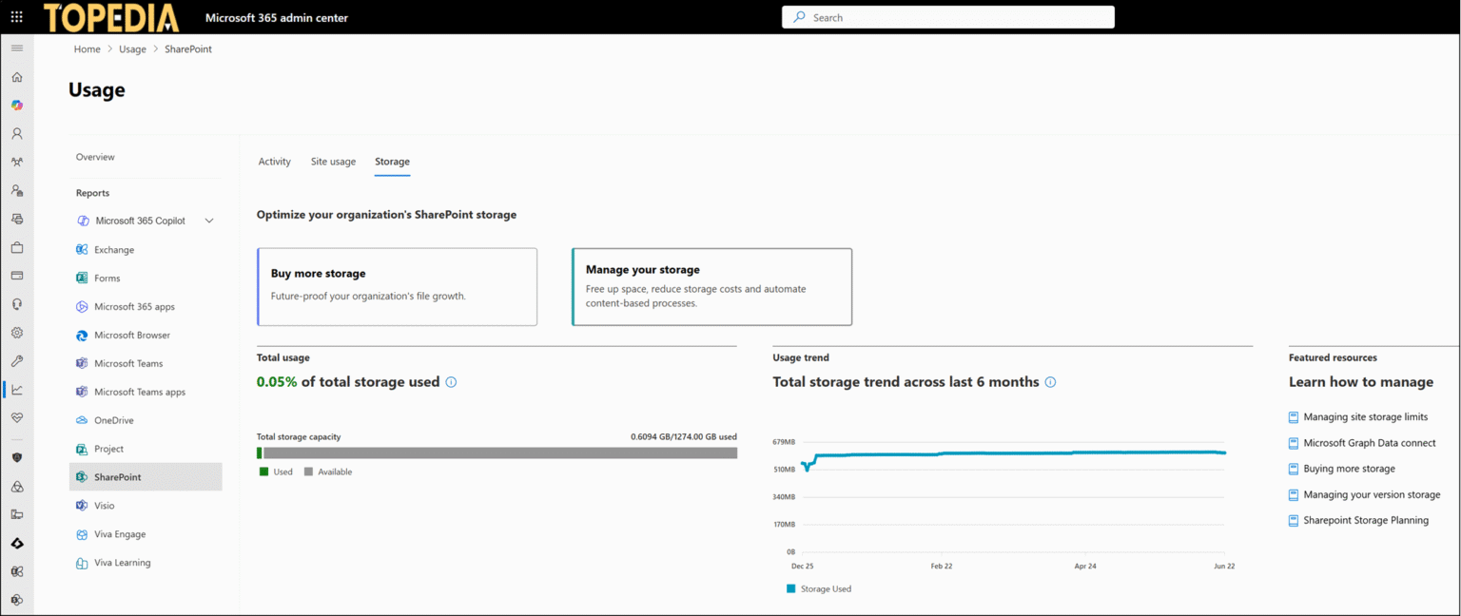Click info icon beside total storage used
1461x616 pixels.
tap(451, 382)
